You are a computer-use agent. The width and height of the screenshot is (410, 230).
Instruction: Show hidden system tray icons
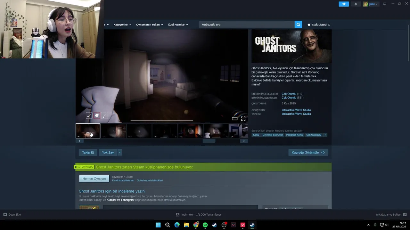coord(368,225)
